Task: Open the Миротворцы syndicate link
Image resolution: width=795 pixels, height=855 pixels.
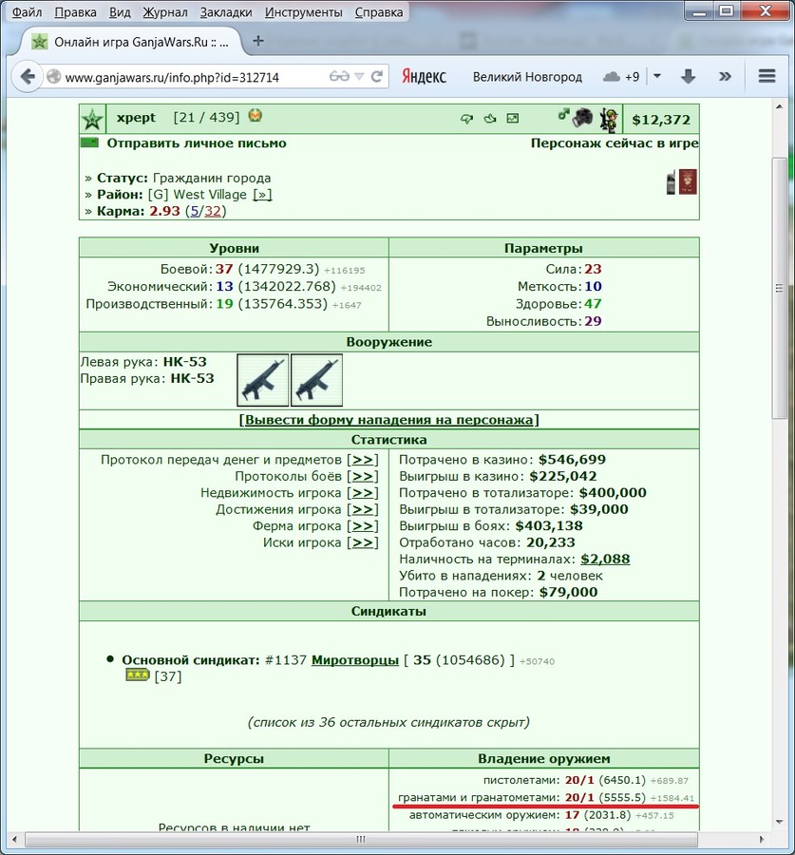Action: (355, 660)
